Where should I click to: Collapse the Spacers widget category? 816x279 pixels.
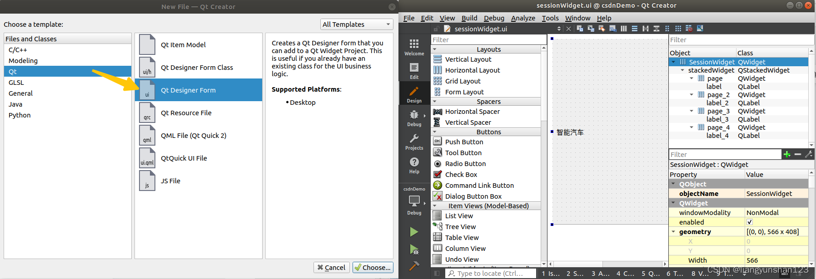coord(435,102)
